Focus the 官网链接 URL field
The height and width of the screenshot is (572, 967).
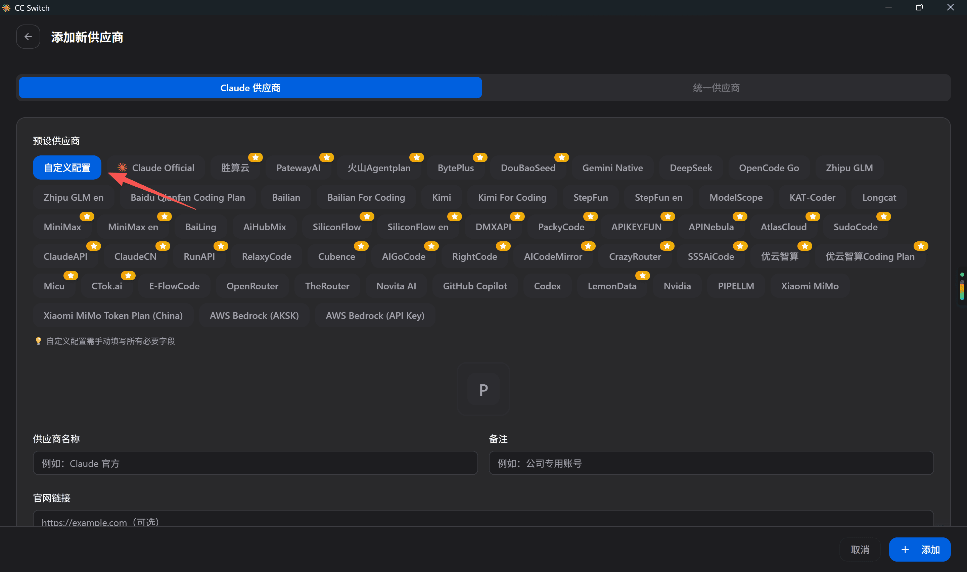[483, 518]
